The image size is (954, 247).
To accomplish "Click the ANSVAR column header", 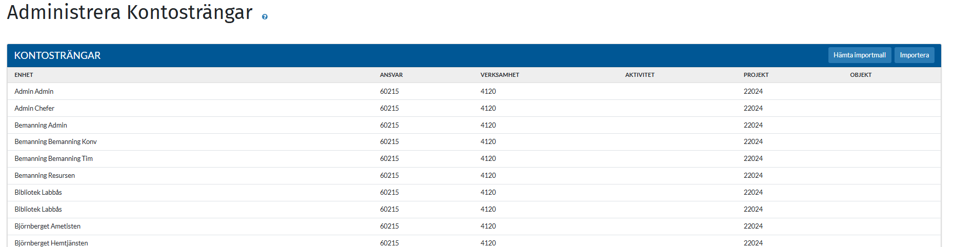I will tap(391, 75).
